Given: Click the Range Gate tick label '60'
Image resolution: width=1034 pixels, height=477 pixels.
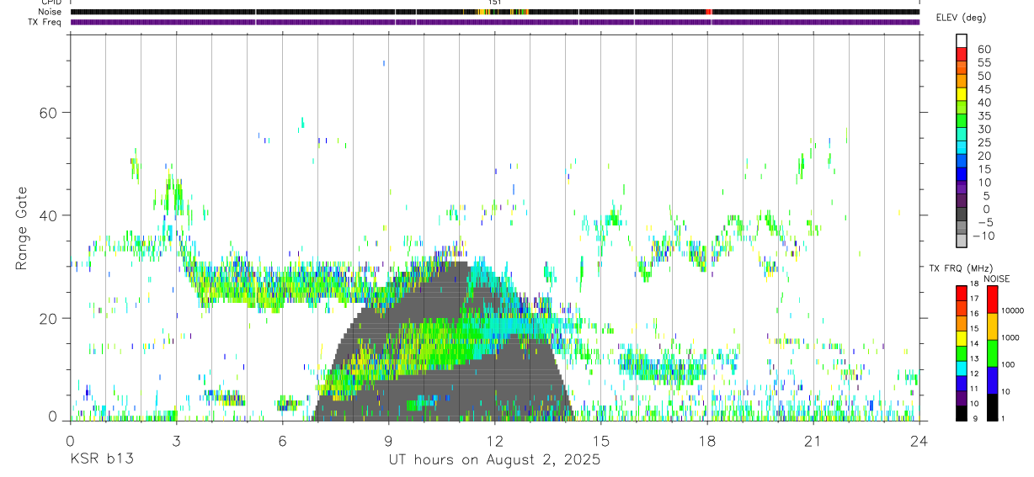Looking at the screenshot, I should pyautogui.click(x=49, y=113).
